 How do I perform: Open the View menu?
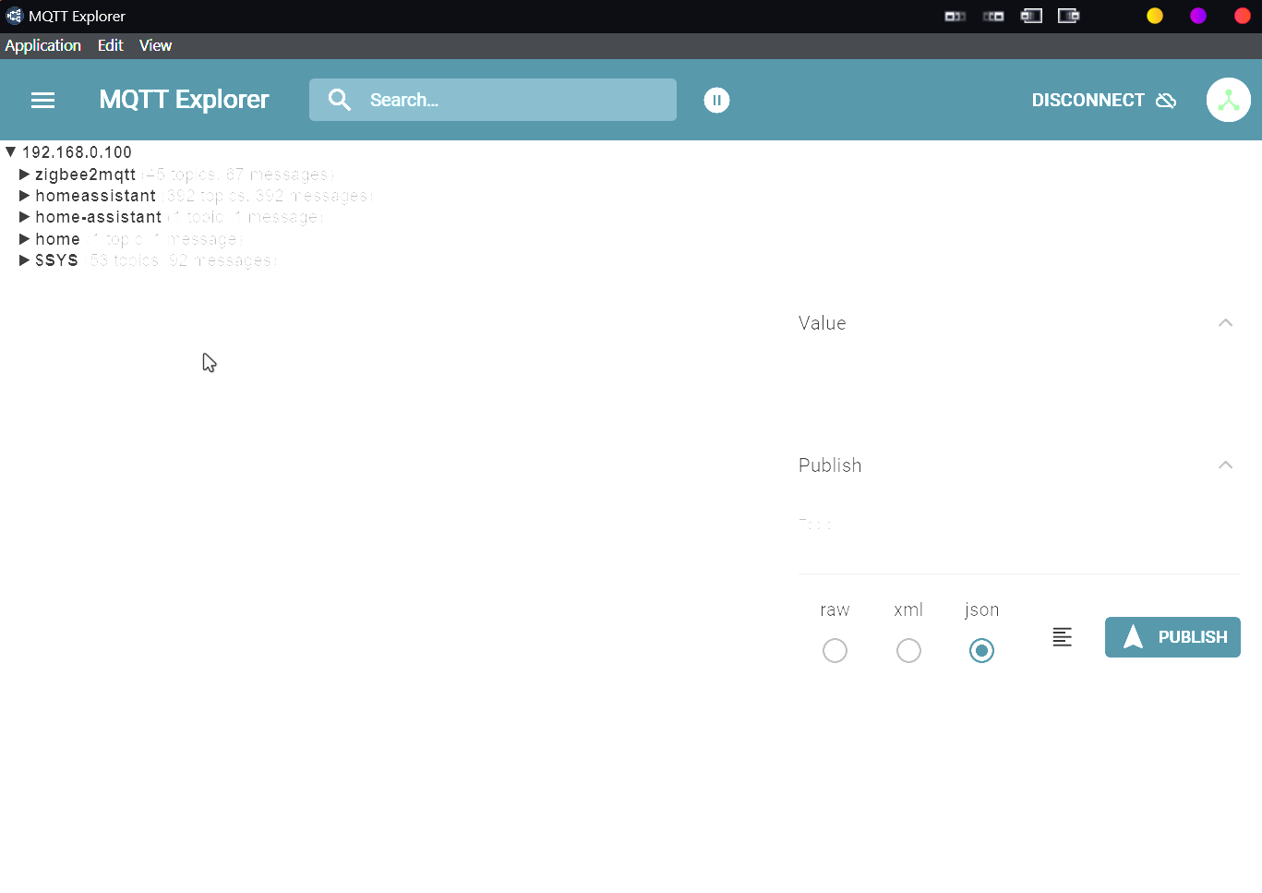[x=155, y=45]
